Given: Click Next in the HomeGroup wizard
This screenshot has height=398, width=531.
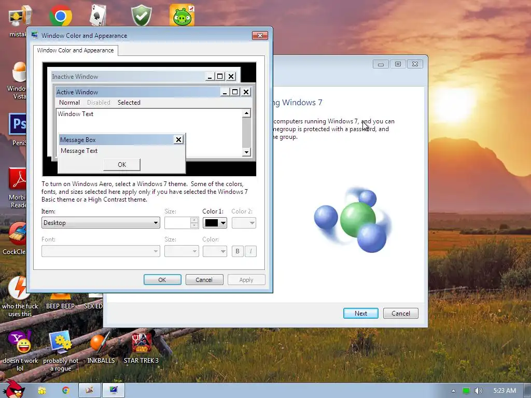Looking at the screenshot, I should tap(361, 314).
